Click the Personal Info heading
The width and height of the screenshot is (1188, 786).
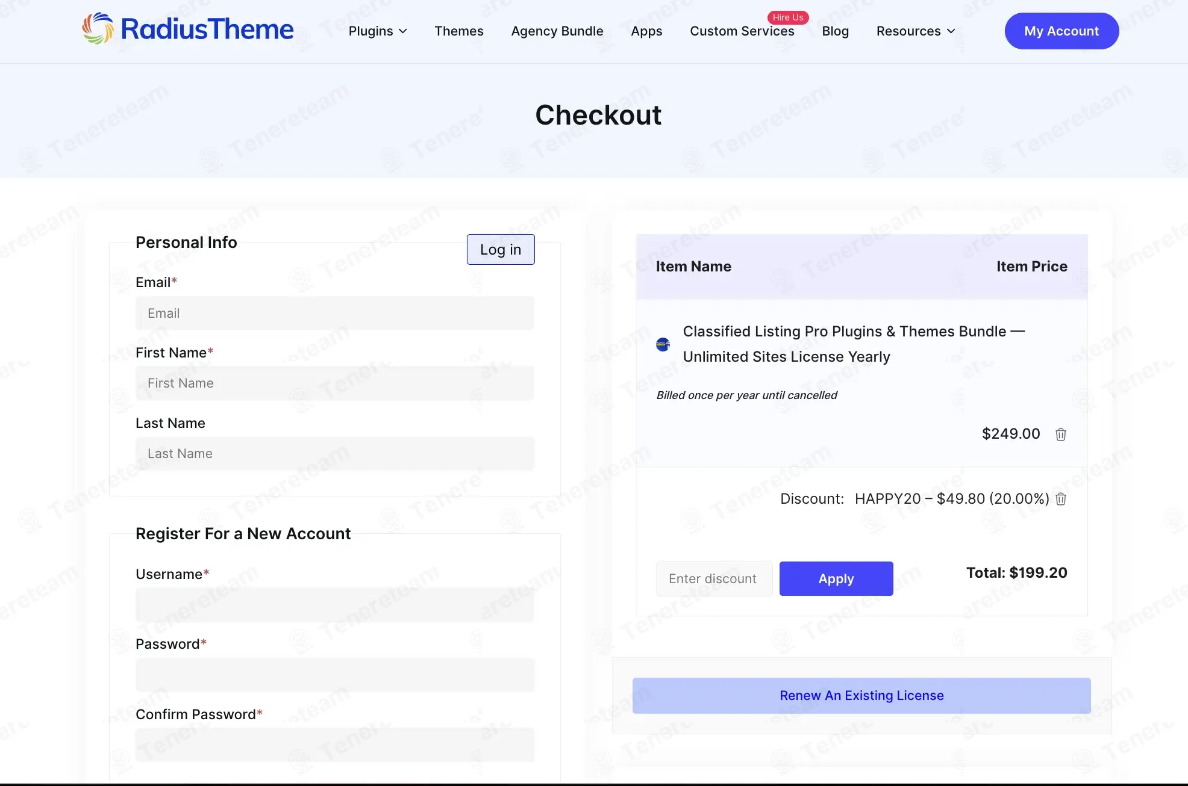click(x=186, y=243)
